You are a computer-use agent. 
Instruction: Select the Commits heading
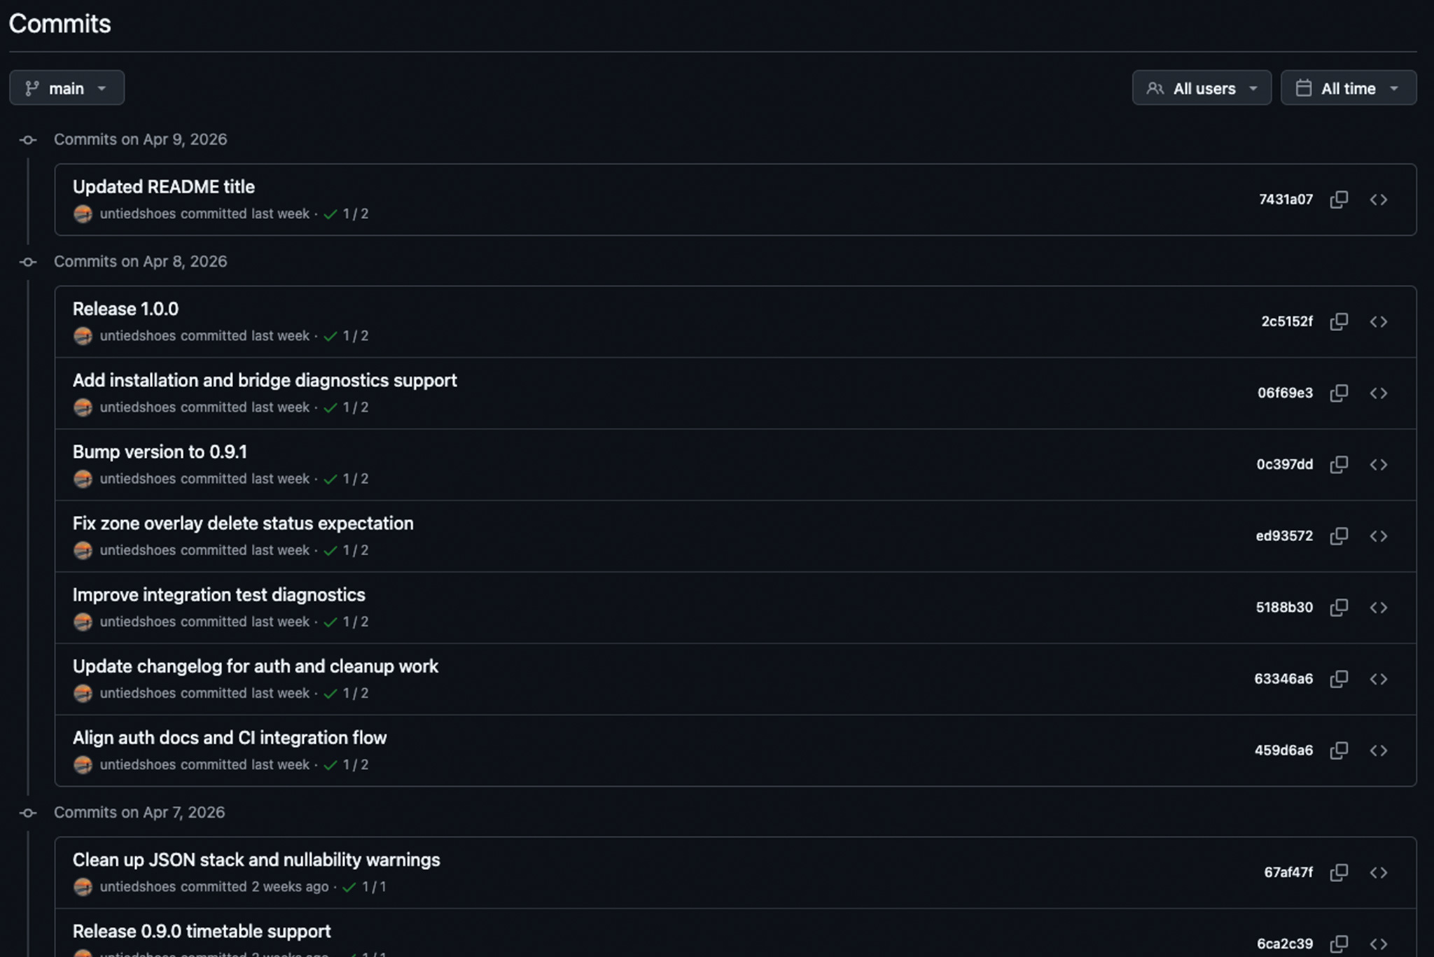point(60,23)
